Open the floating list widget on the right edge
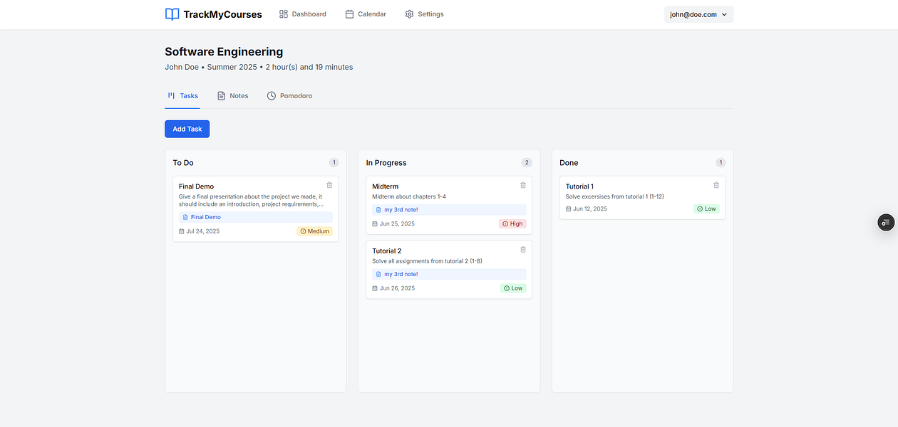Viewport: 898px width, 427px height. (885, 222)
